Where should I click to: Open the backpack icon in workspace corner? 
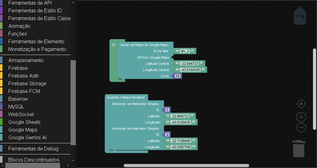300,16
